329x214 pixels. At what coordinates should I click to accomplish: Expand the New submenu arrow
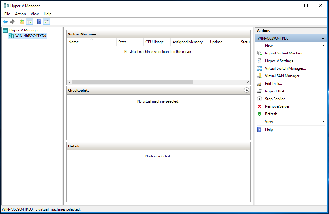click(x=323, y=45)
